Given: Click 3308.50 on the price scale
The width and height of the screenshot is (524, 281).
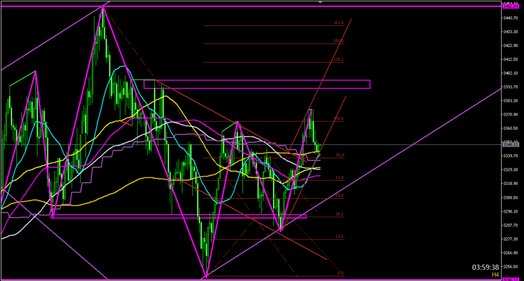Looking at the screenshot, I should click(x=511, y=198).
